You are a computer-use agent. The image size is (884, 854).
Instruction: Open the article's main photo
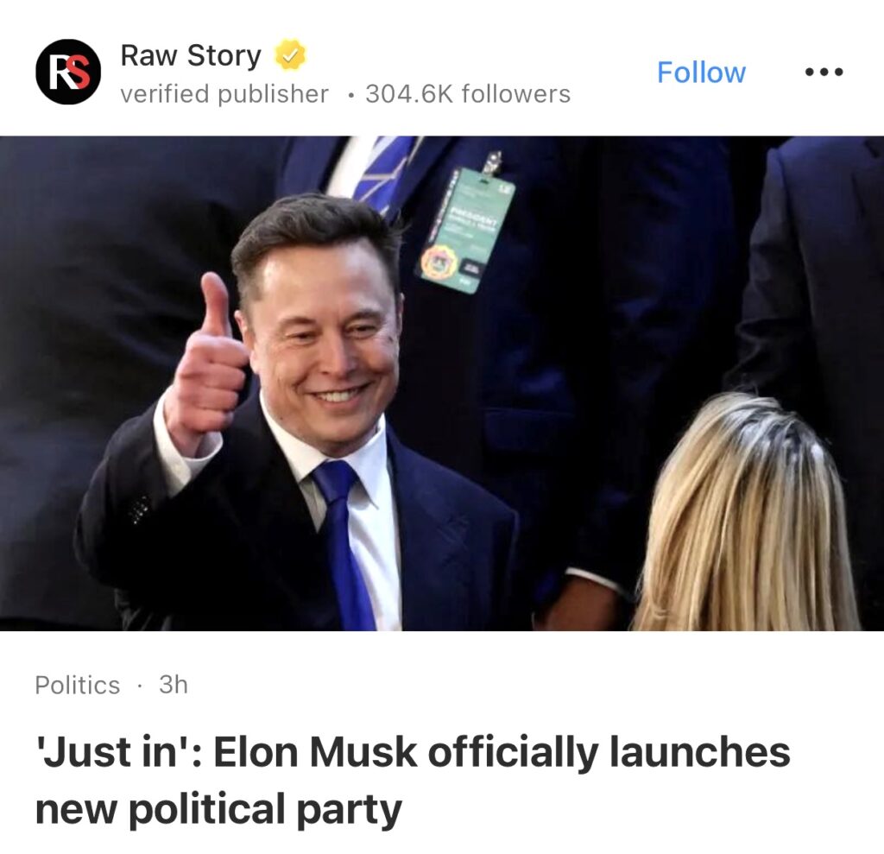tap(442, 383)
